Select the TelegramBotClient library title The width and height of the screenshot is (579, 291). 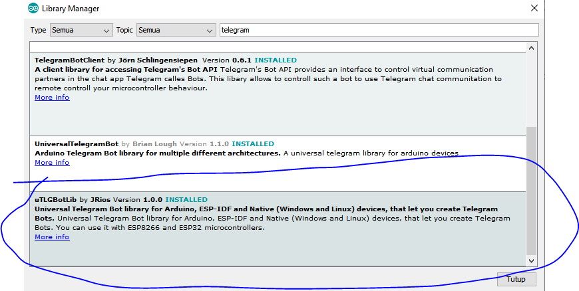[69, 60]
